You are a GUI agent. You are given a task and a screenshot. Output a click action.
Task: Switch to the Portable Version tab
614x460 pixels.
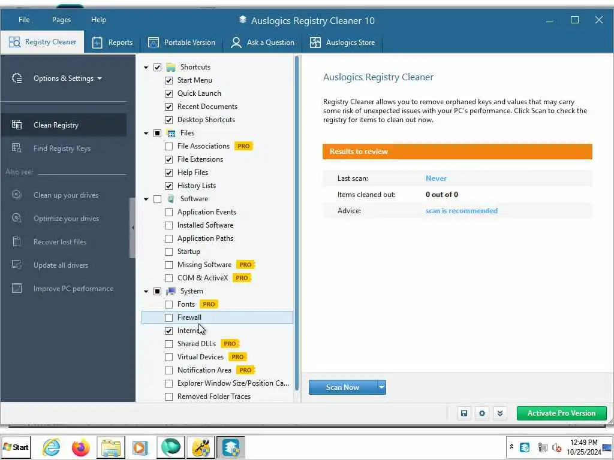182,43
